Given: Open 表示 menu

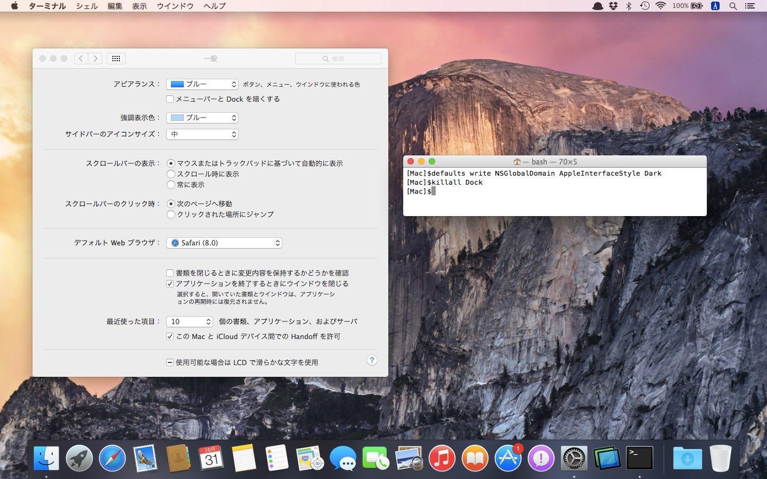Looking at the screenshot, I should pyautogui.click(x=140, y=6).
